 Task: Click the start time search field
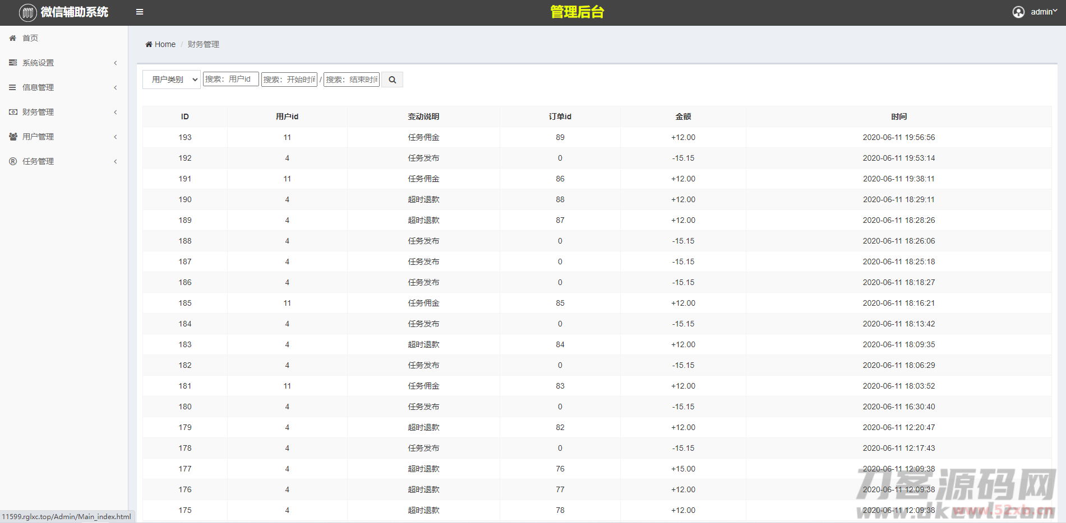point(289,80)
